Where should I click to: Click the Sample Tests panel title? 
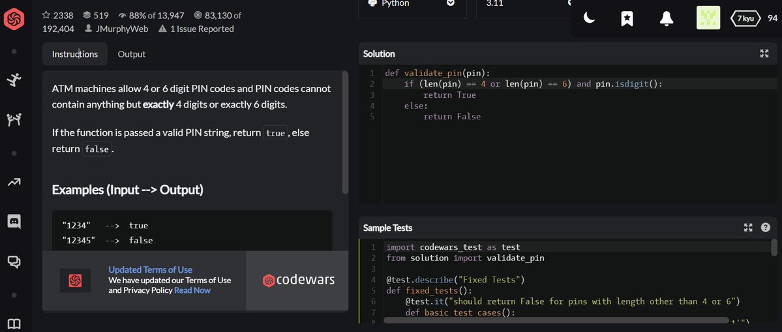pos(387,228)
